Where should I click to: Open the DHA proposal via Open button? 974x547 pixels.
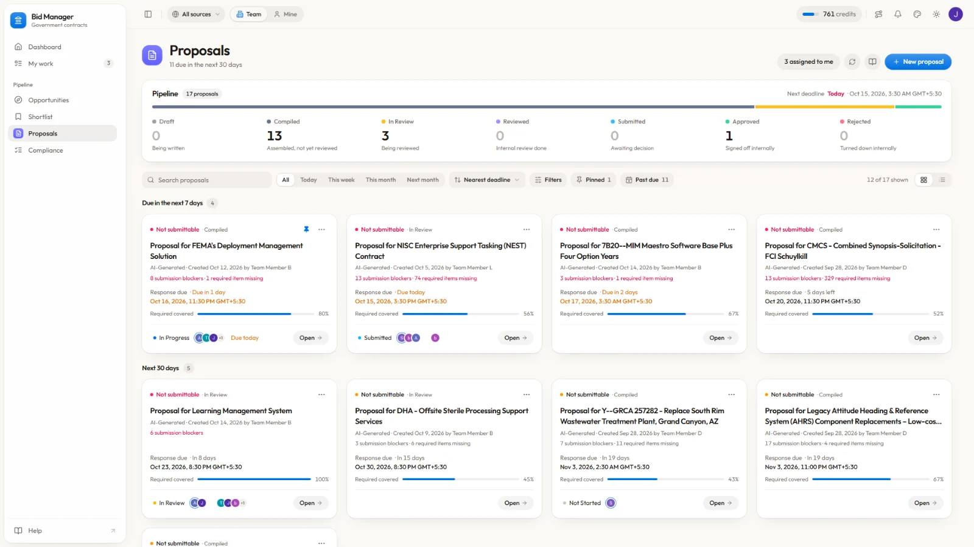pyautogui.click(x=516, y=503)
